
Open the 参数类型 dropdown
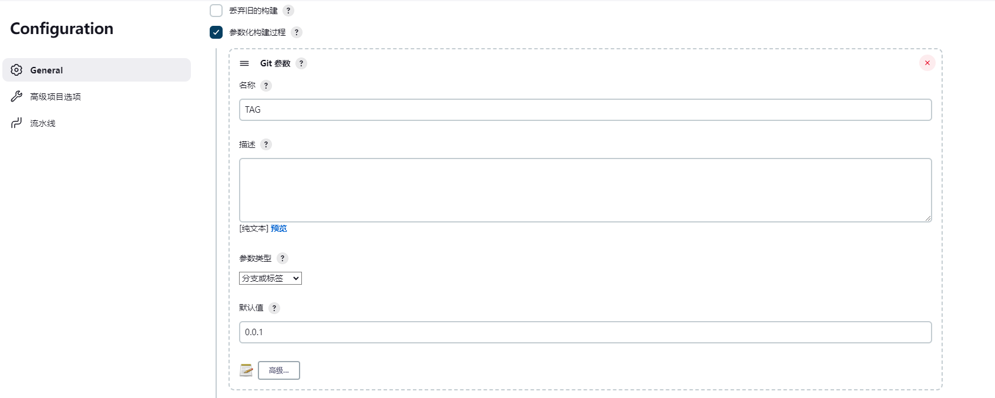click(270, 278)
